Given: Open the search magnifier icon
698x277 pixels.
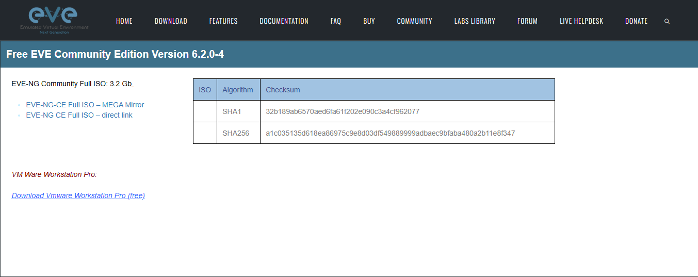Looking at the screenshot, I should (x=667, y=22).
